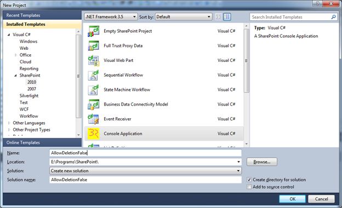Click the State Machine Workflow icon
Screen dimensions: 342x208
point(93,90)
